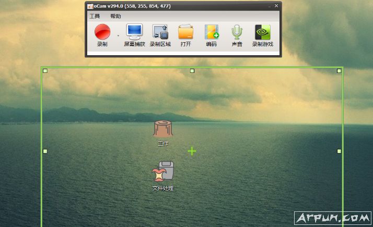Grab the top-left resize handle of capture region
373x227 pixels.
coord(45,71)
